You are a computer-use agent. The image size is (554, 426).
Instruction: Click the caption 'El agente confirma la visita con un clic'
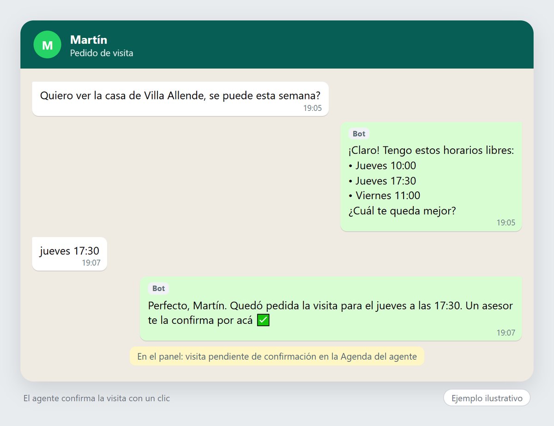[x=96, y=398]
